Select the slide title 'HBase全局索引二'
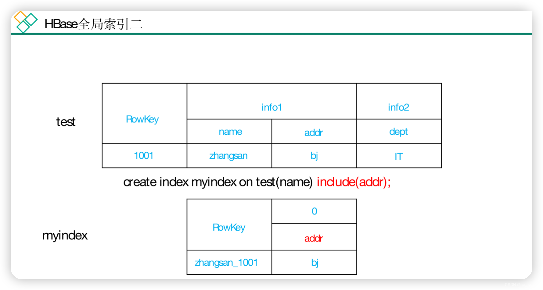The width and height of the screenshot is (543, 290). click(x=93, y=24)
